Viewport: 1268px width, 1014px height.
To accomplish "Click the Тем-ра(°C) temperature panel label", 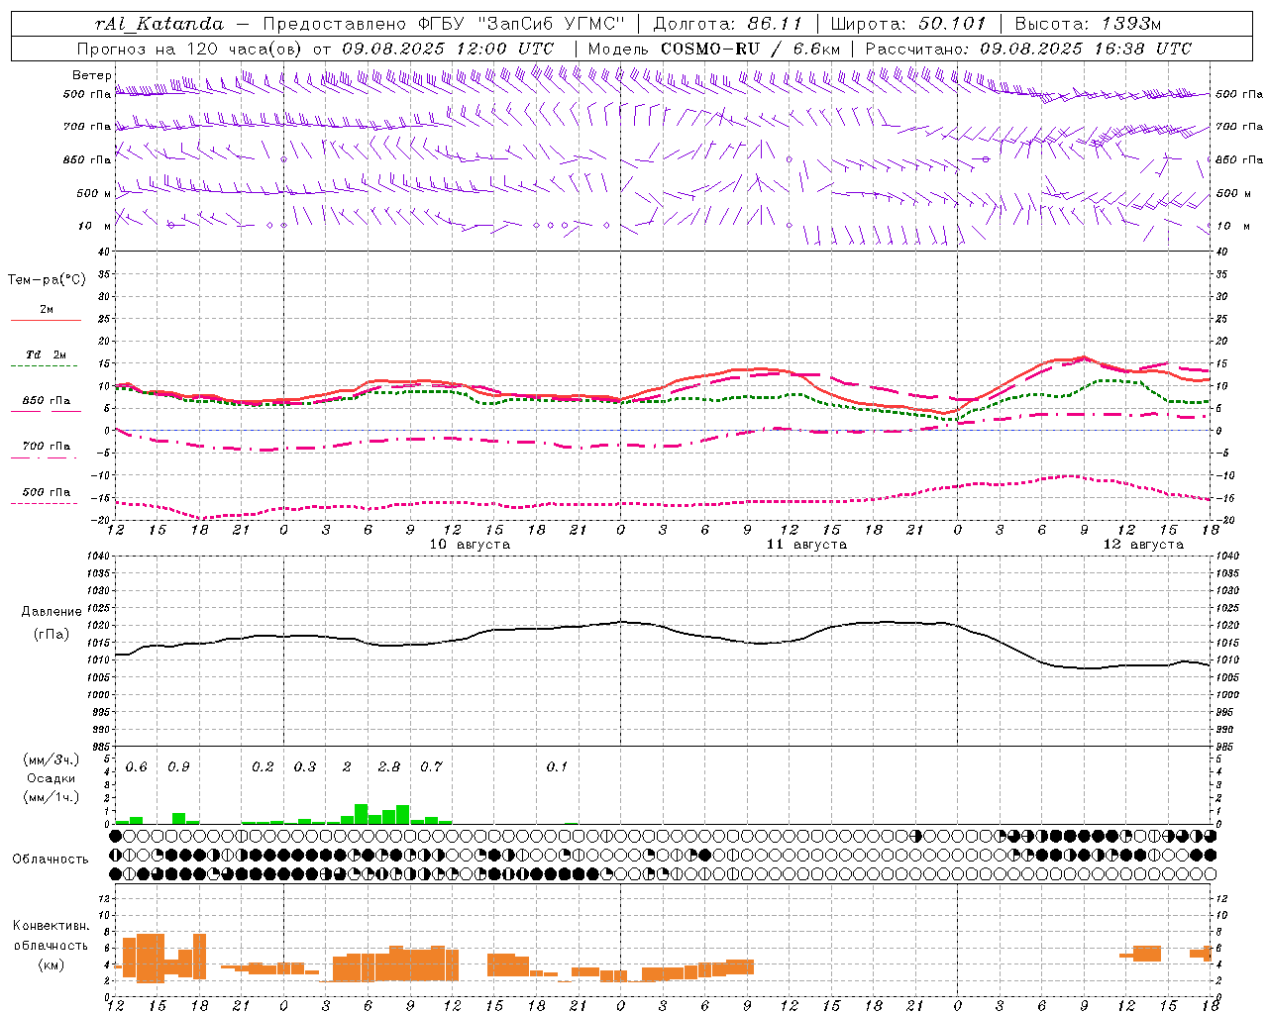I will click(x=47, y=280).
